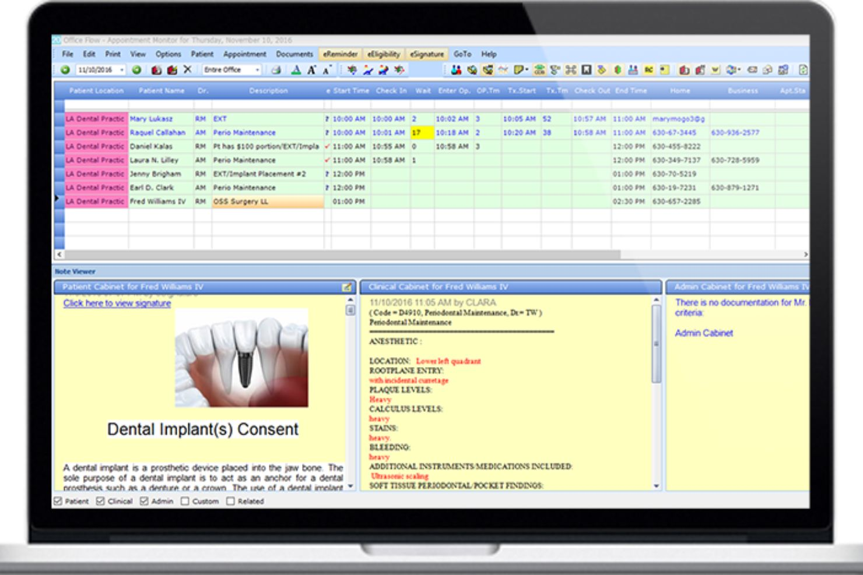
Task: Click the looped command-style knot toolbar icon
Action: (571, 70)
